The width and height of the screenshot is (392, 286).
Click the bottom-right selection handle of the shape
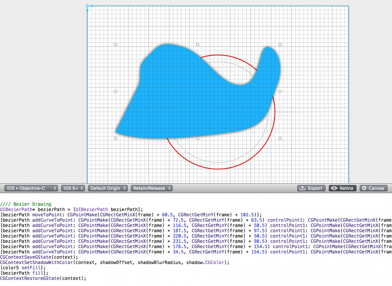tap(280, 138)
